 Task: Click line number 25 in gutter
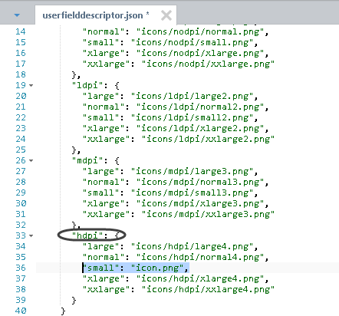coord(21,150)
